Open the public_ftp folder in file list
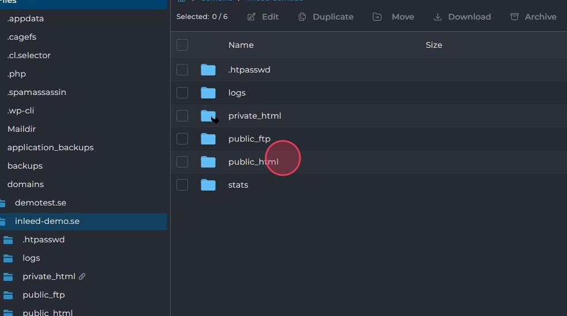 click(x=249, y=139)
